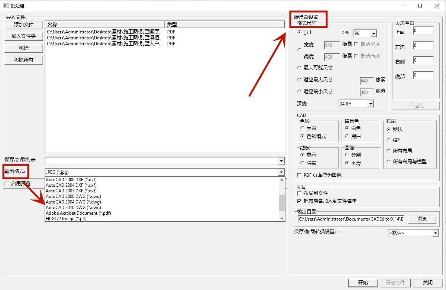The height and width of the screenshot is (290, 446).
Task: Enable PDF 页面作为图像 checkbox
Action: pos(300,175)
